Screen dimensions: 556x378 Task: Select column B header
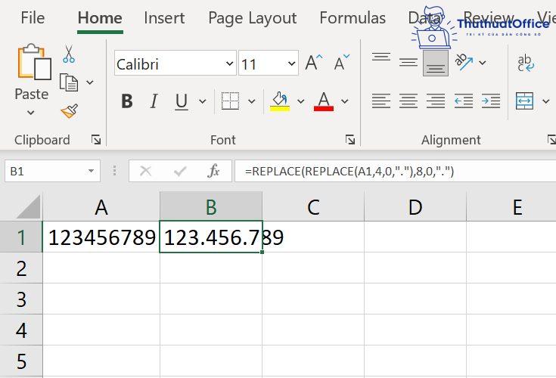click(x=211, y=207)
